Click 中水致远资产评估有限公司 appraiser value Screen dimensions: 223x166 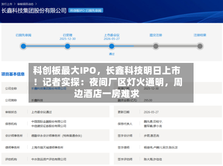coord(49,159)
